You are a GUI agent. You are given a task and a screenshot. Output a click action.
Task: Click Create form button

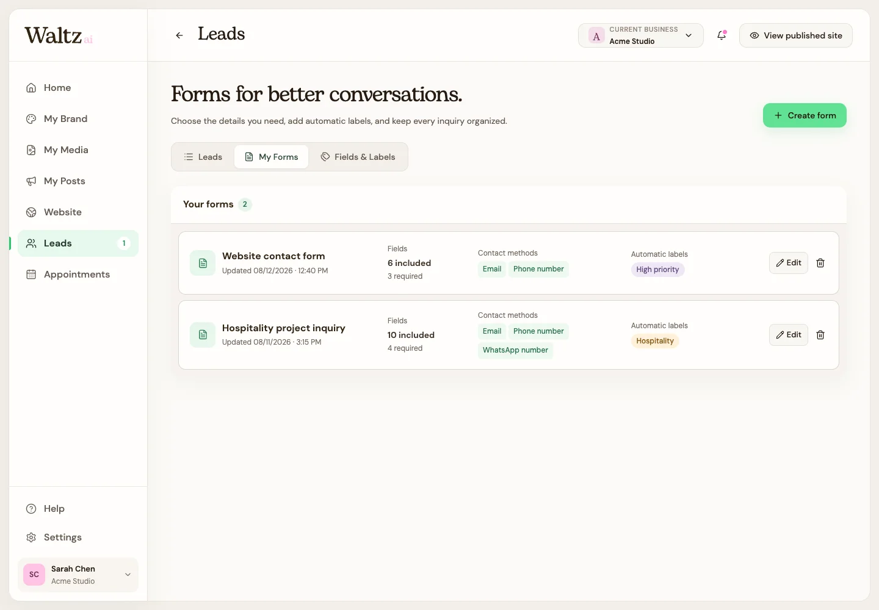pyautogui.click(x=805, y=115)
